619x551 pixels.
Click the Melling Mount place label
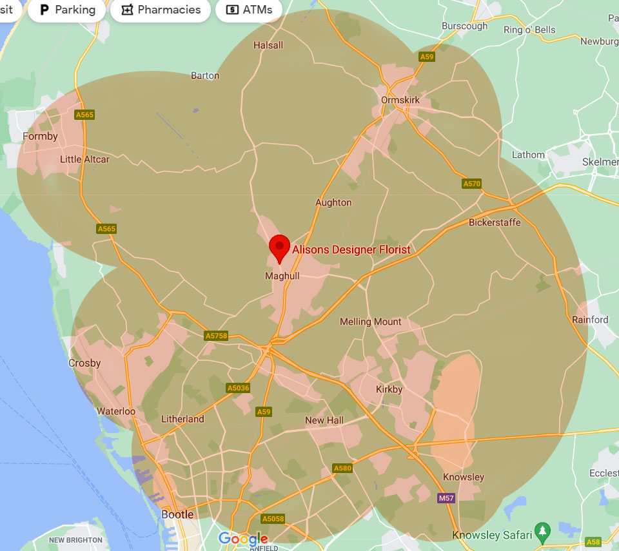[x=370, y=322]
